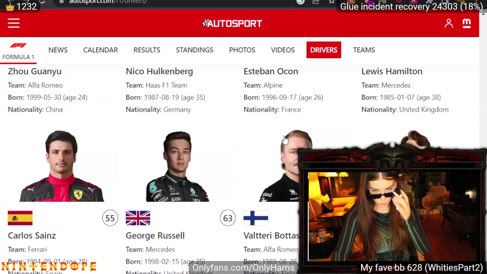Open the user account icon
This screenshot has width=487, height=274.
(x=449, y=23)
